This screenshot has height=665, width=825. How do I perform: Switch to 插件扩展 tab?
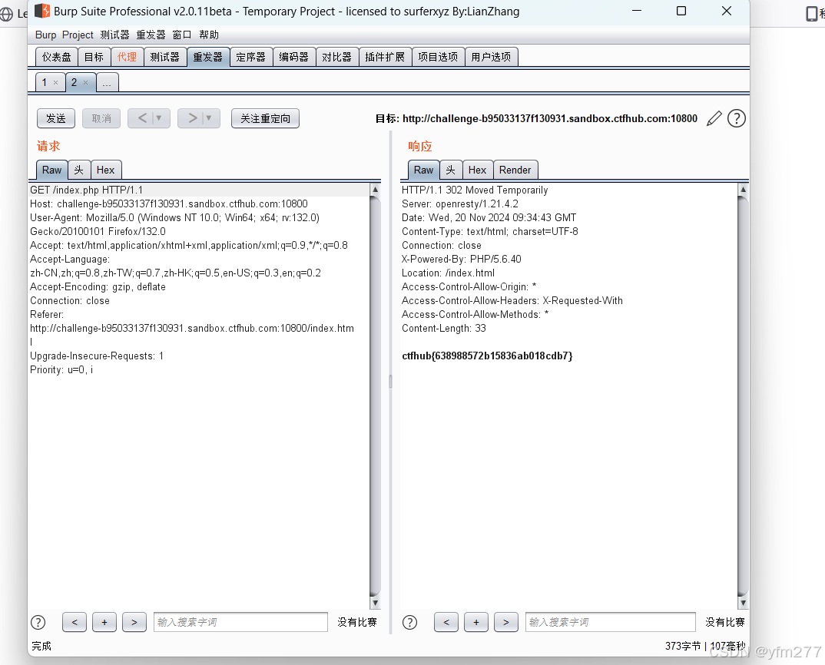click(385, 57)
